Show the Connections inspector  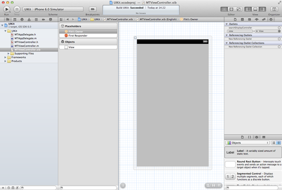(x=271, y=19)
